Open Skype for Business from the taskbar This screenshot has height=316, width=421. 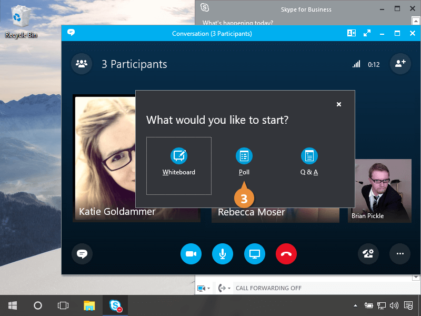click(x=115, y=305)
